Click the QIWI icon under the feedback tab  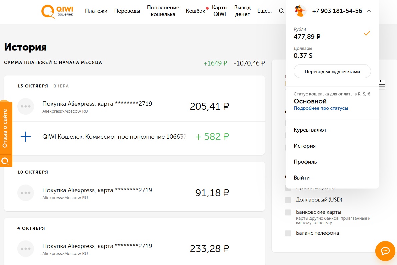5,161
